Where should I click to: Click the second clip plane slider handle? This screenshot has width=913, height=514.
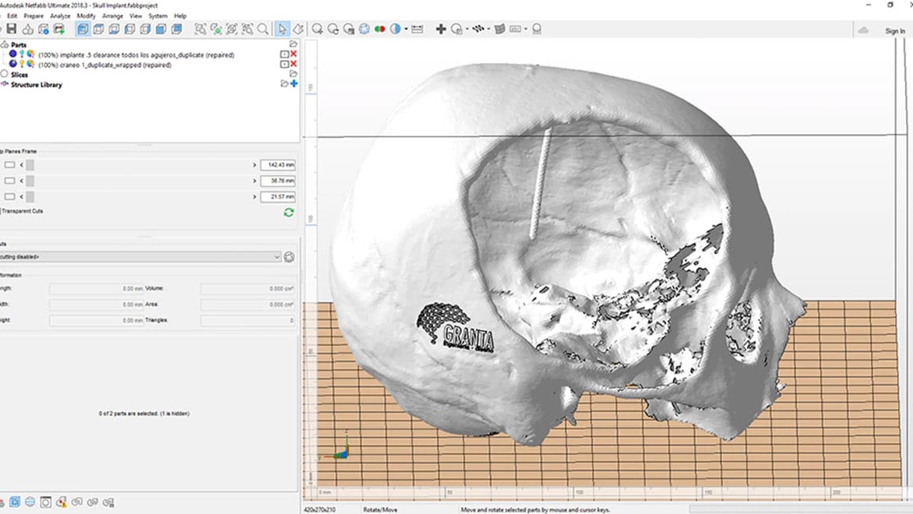[30, 181]
